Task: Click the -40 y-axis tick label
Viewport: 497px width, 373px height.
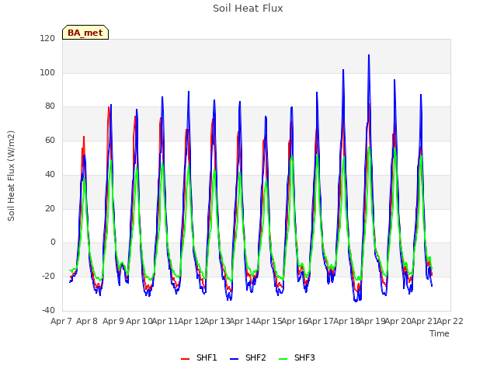Action: [x=48, y=310]
